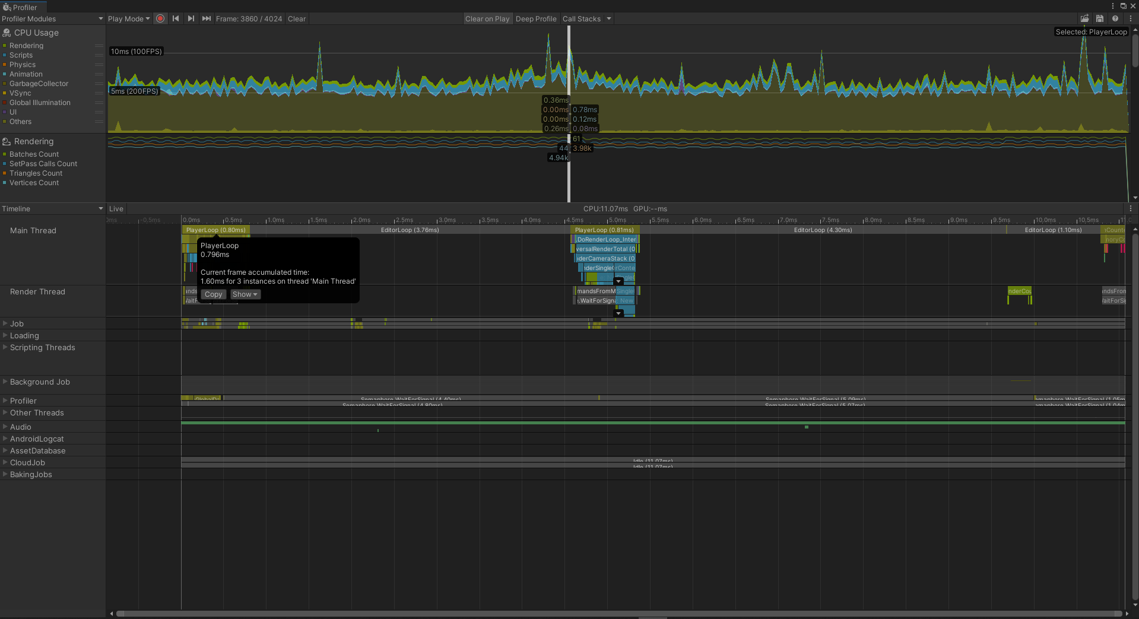Select the Main Thread row label
The image size is (1139, 619).
[x=33, y=230]
